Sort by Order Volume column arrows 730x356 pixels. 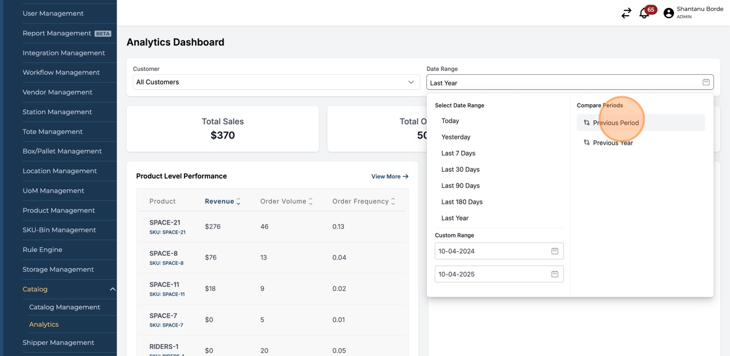[x=311, y=202]
